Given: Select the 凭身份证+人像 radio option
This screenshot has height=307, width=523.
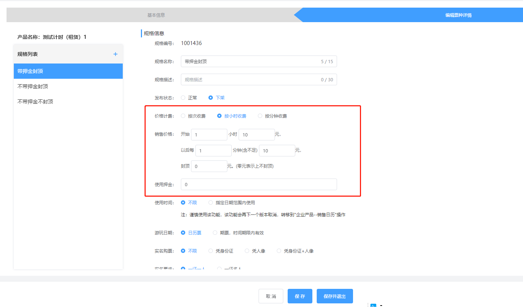Looking at the screenshot, I should coord(279,251).
